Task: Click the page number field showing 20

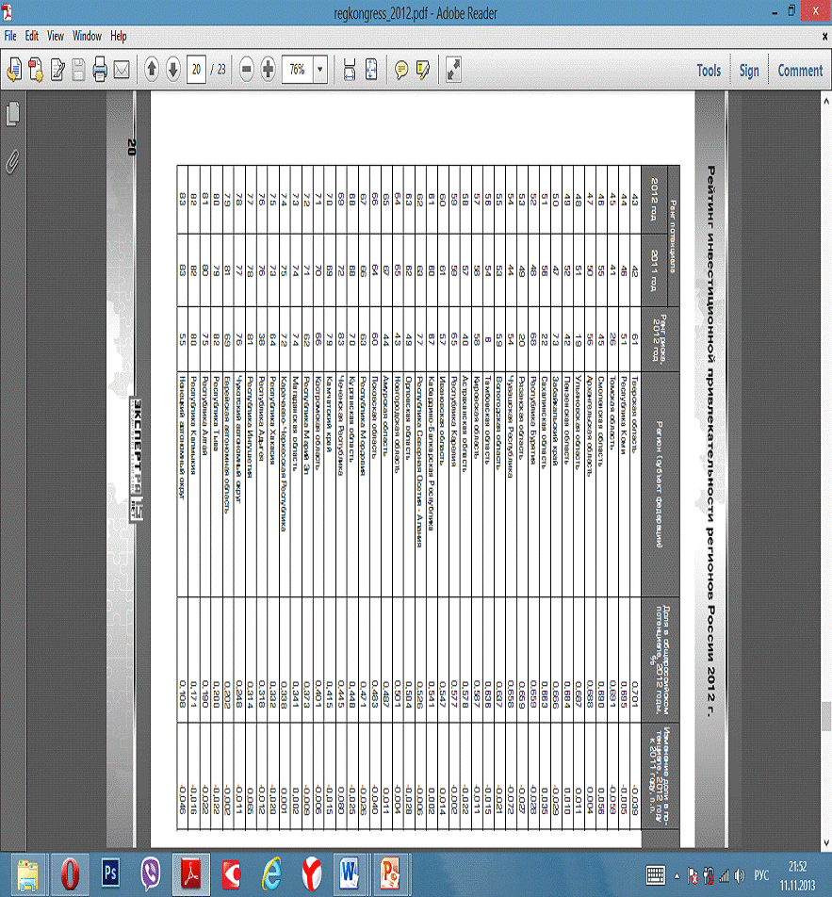Action: click(196, 69)
